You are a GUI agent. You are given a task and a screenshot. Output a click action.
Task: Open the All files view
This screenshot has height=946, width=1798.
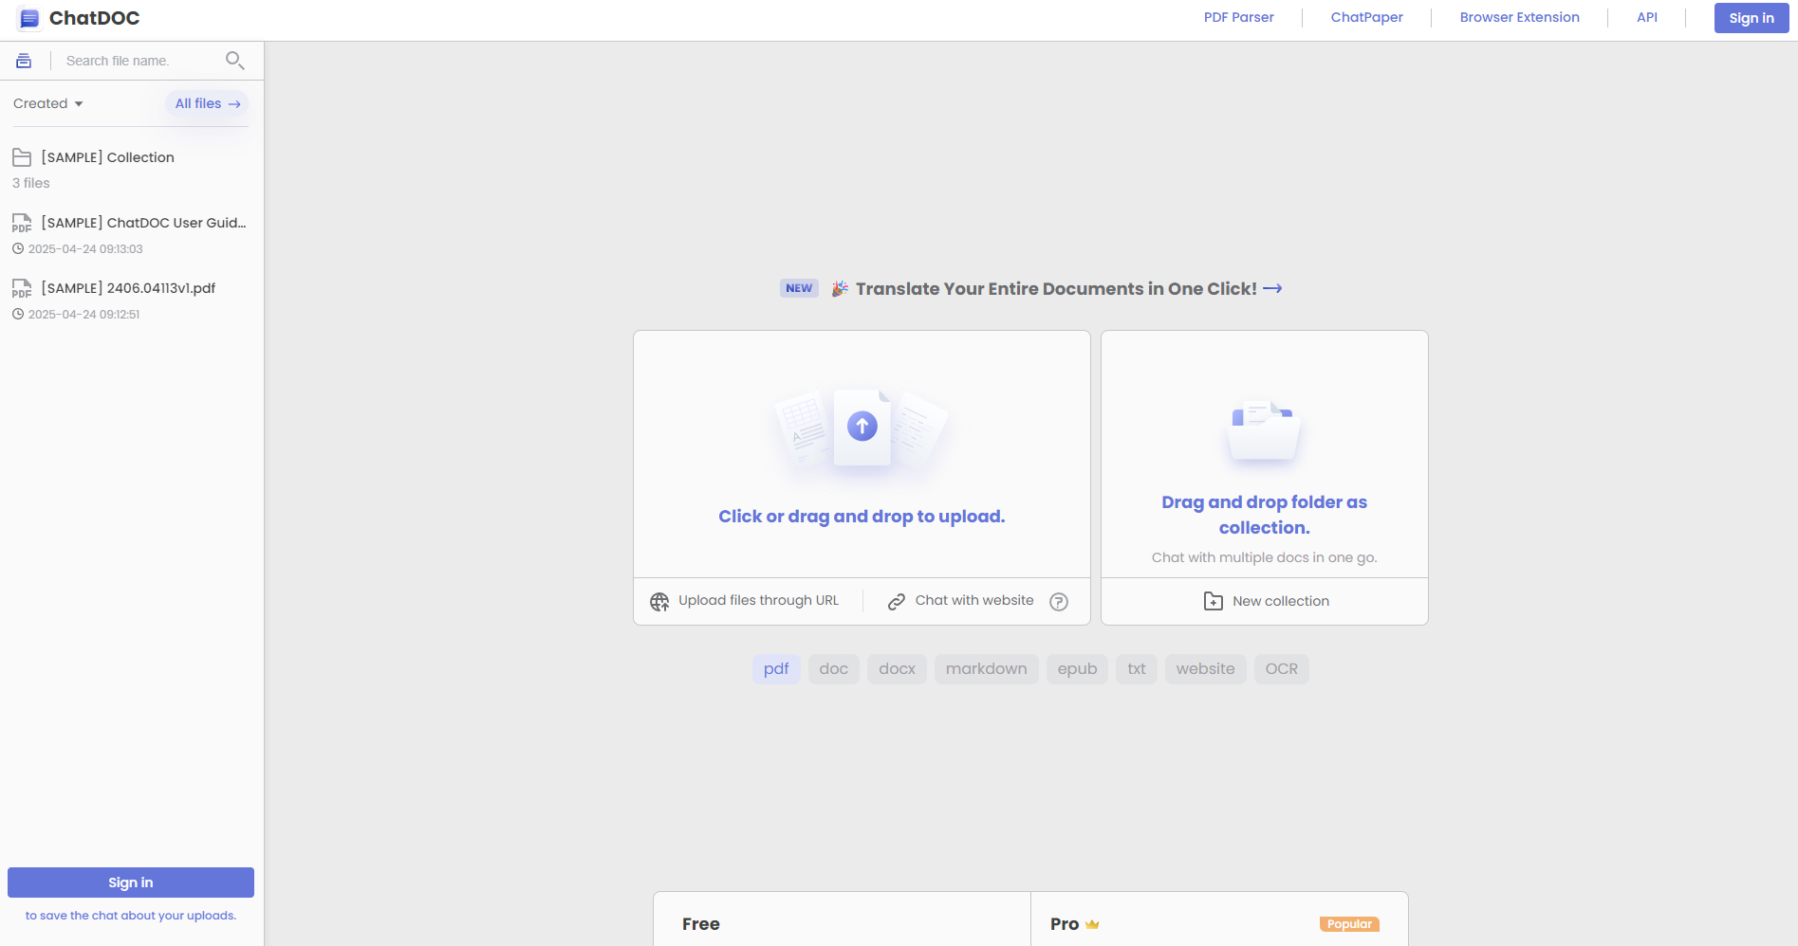(207, 103)
